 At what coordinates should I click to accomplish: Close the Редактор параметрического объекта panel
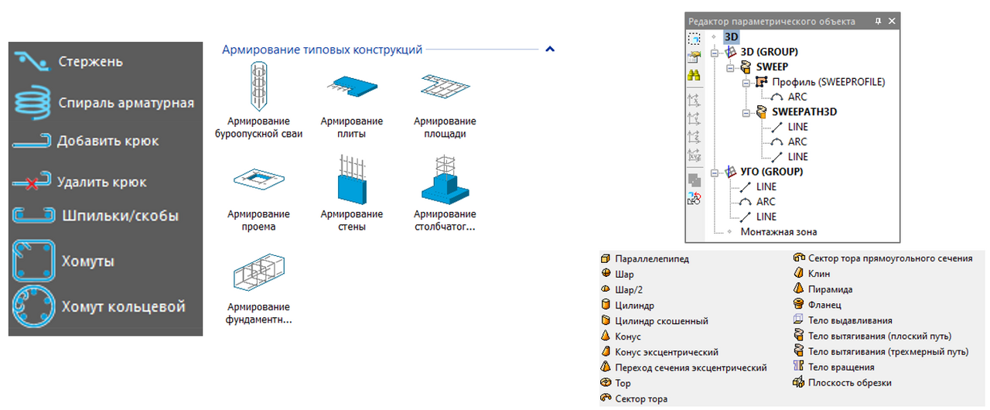(x=891, y=21)
